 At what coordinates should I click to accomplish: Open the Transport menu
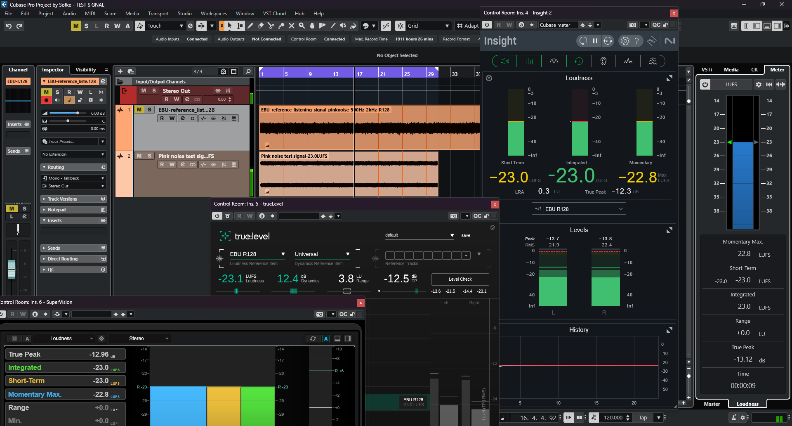(158, 14)
